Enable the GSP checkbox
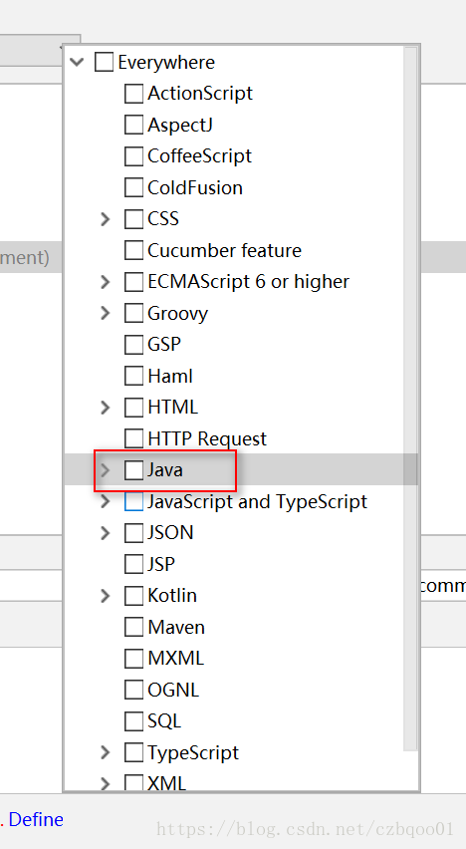Image resolution: width=466 pixels, height=849 pixels. pos(133,345)
